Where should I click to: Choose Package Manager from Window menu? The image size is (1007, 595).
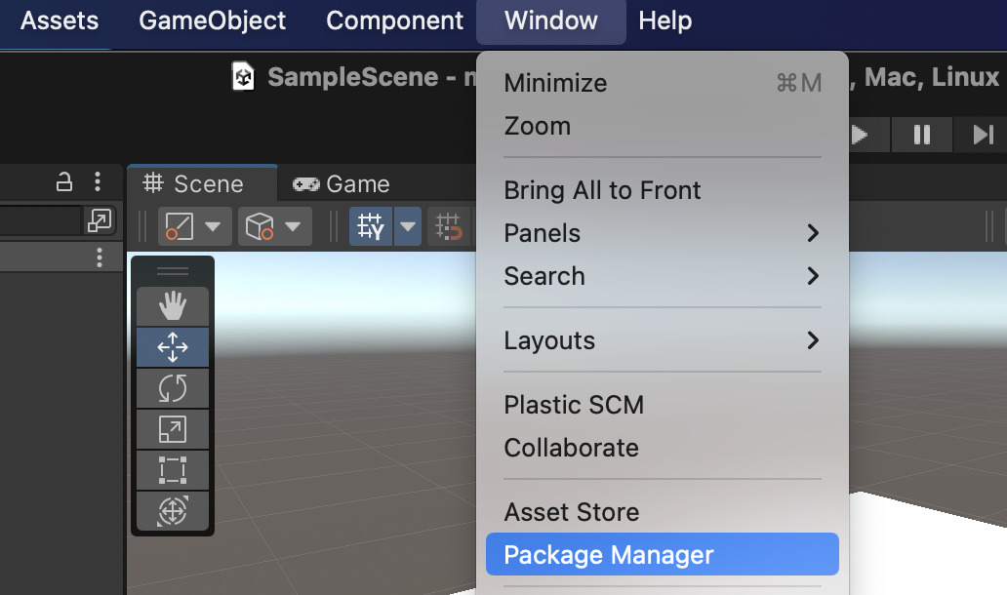coord(662,555)
